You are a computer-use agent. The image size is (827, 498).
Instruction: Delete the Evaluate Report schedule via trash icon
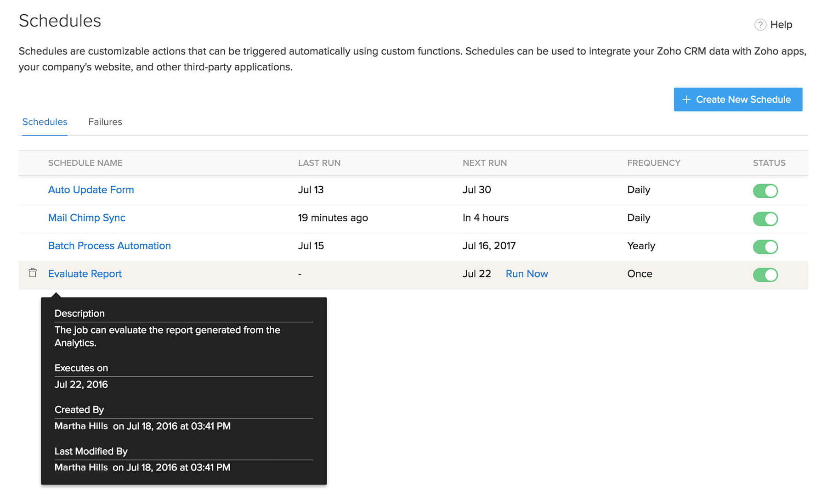(33, 273)
